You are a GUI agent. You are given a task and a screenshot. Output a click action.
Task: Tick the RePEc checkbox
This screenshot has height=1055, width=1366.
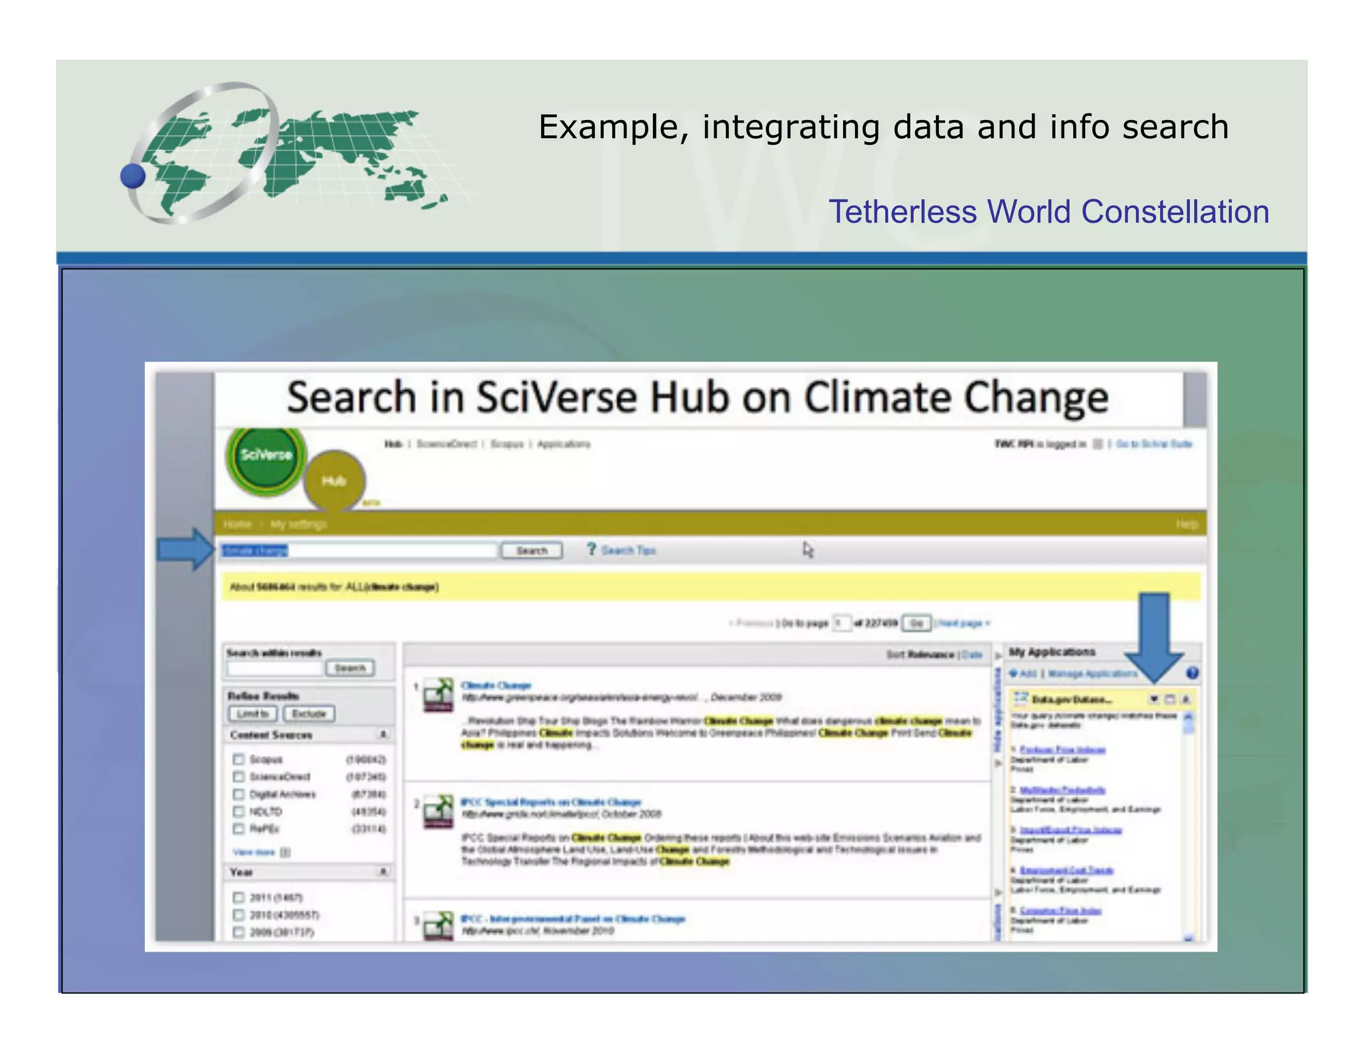(x=238, y=828)
